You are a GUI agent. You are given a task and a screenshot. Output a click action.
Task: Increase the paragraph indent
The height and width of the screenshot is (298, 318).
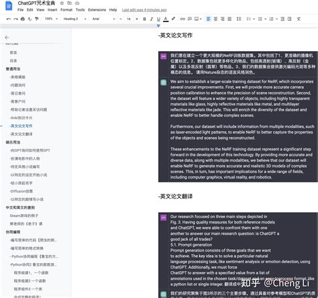click(289, 19)
